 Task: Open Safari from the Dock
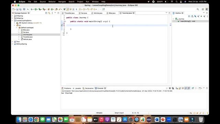click(x=31, y=120)
